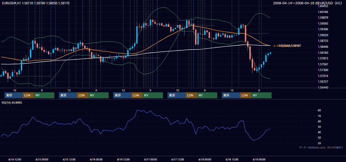This screenshot has height=162, width=346.
Task: Click the 120SMA price annotation label
Action: coord(287,46)
